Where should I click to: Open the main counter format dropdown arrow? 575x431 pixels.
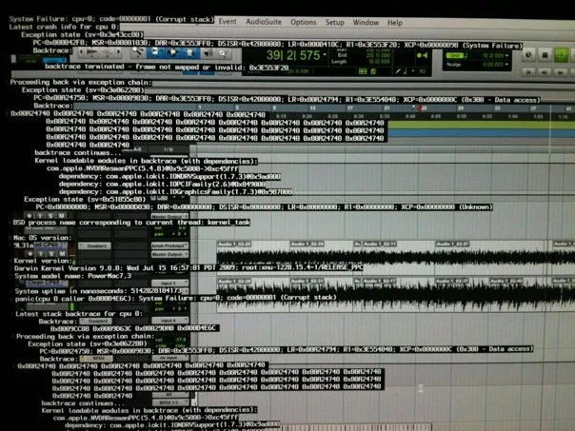(x=325, y=55)
